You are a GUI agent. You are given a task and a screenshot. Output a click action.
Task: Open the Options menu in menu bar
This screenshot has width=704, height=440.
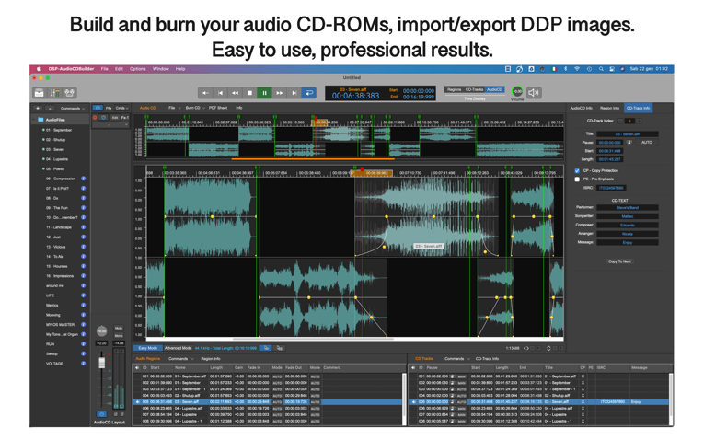pos(137,69)
